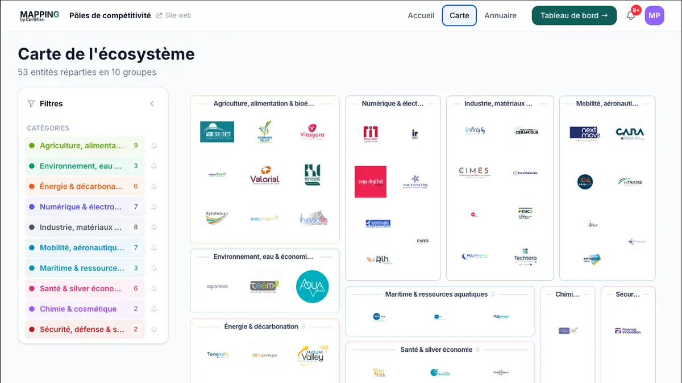Image resolution: width=682 pixels, height=383 pixels.
Task: Click the Tableau de bord button
Action: tap(574, 16)
